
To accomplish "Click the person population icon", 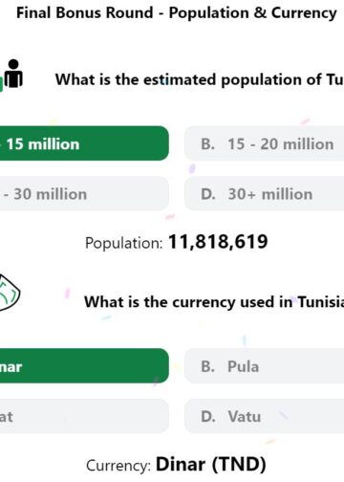I will (x=11, y=75).
